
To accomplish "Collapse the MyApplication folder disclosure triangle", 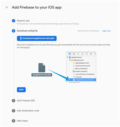I will coord(70,60).
